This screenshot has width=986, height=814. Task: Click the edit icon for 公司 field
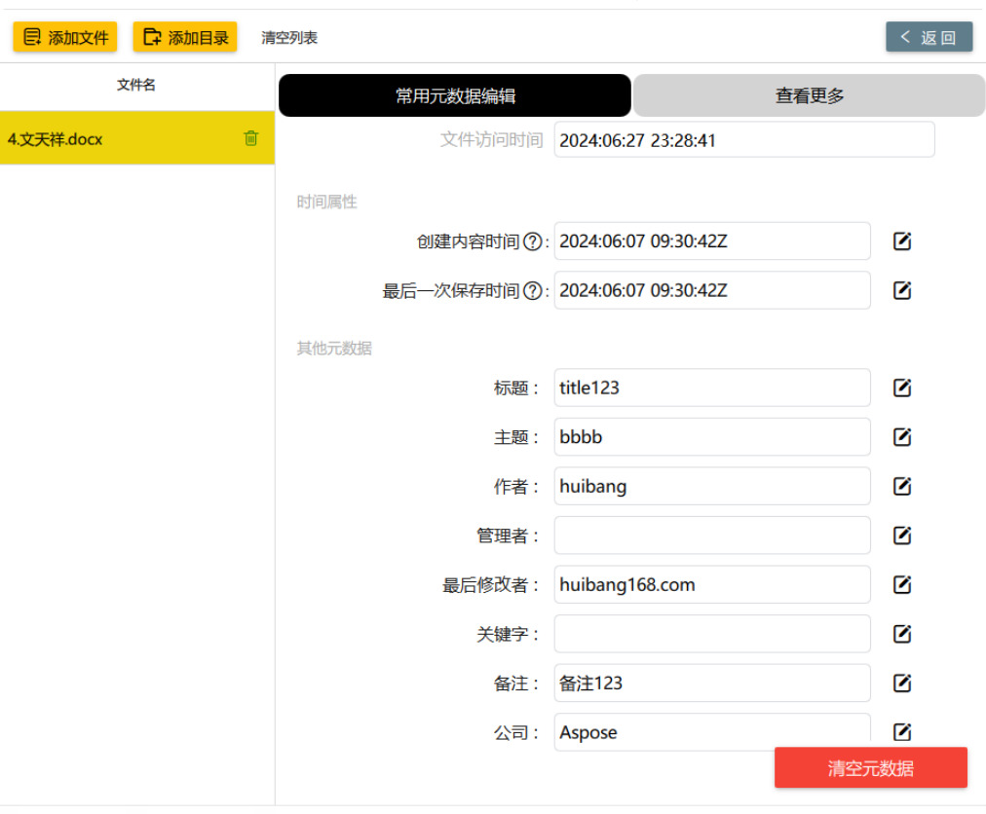coord(902,731)
